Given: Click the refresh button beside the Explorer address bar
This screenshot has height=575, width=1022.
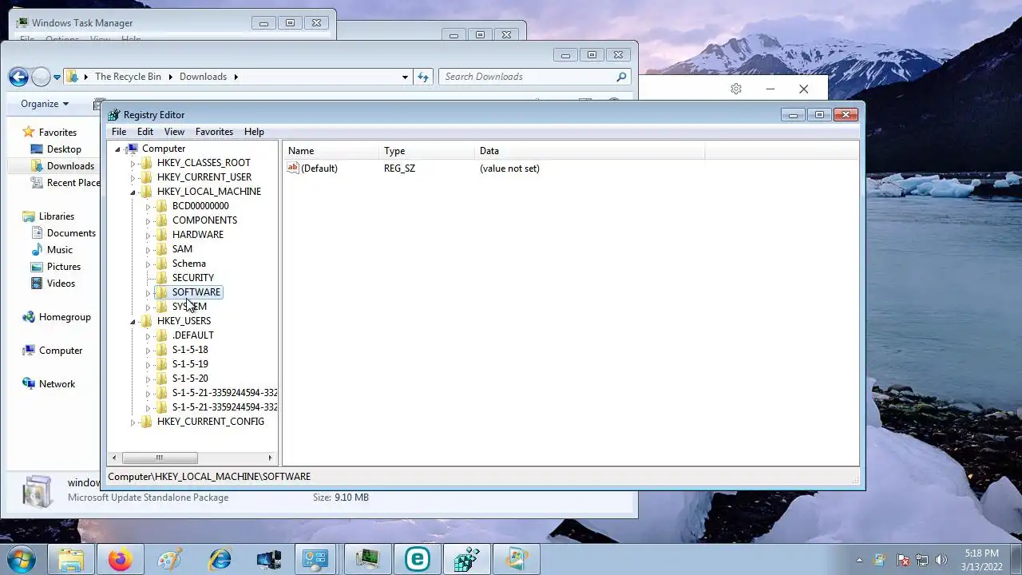Looking at the screenshot, I should [x=423, y=77].
